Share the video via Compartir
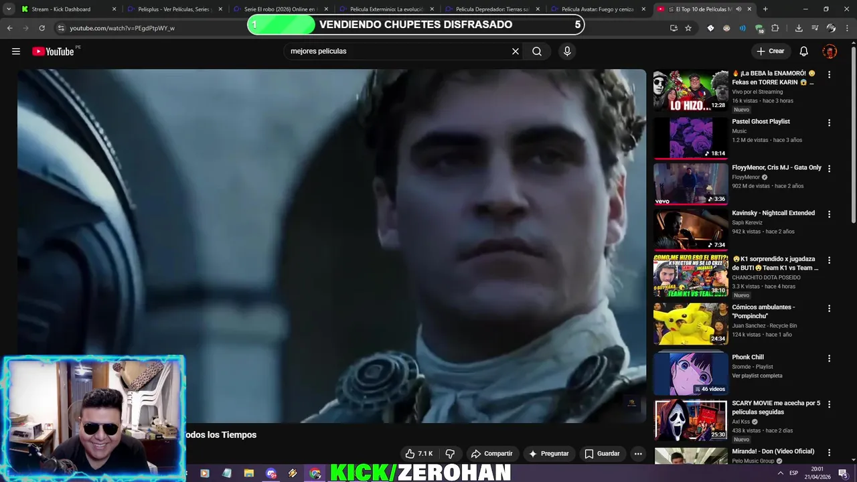Viewport: 857px width, 482px height. pos(492,453)
